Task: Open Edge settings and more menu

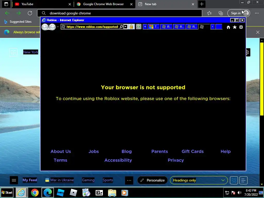Action: click(257, 13)
